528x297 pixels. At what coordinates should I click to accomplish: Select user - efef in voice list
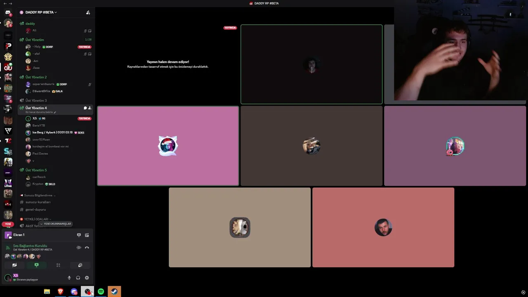pos(36,54)
